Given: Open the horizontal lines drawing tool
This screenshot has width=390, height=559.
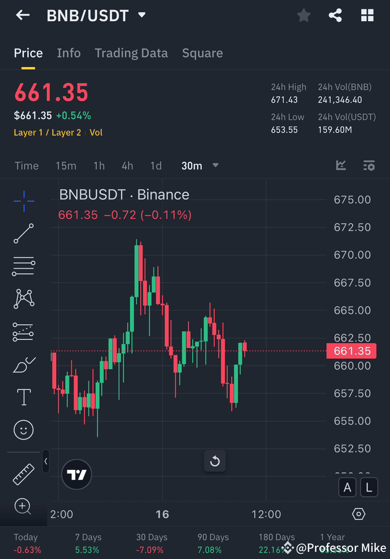Looking at the screenshot, I should point(23,266).
